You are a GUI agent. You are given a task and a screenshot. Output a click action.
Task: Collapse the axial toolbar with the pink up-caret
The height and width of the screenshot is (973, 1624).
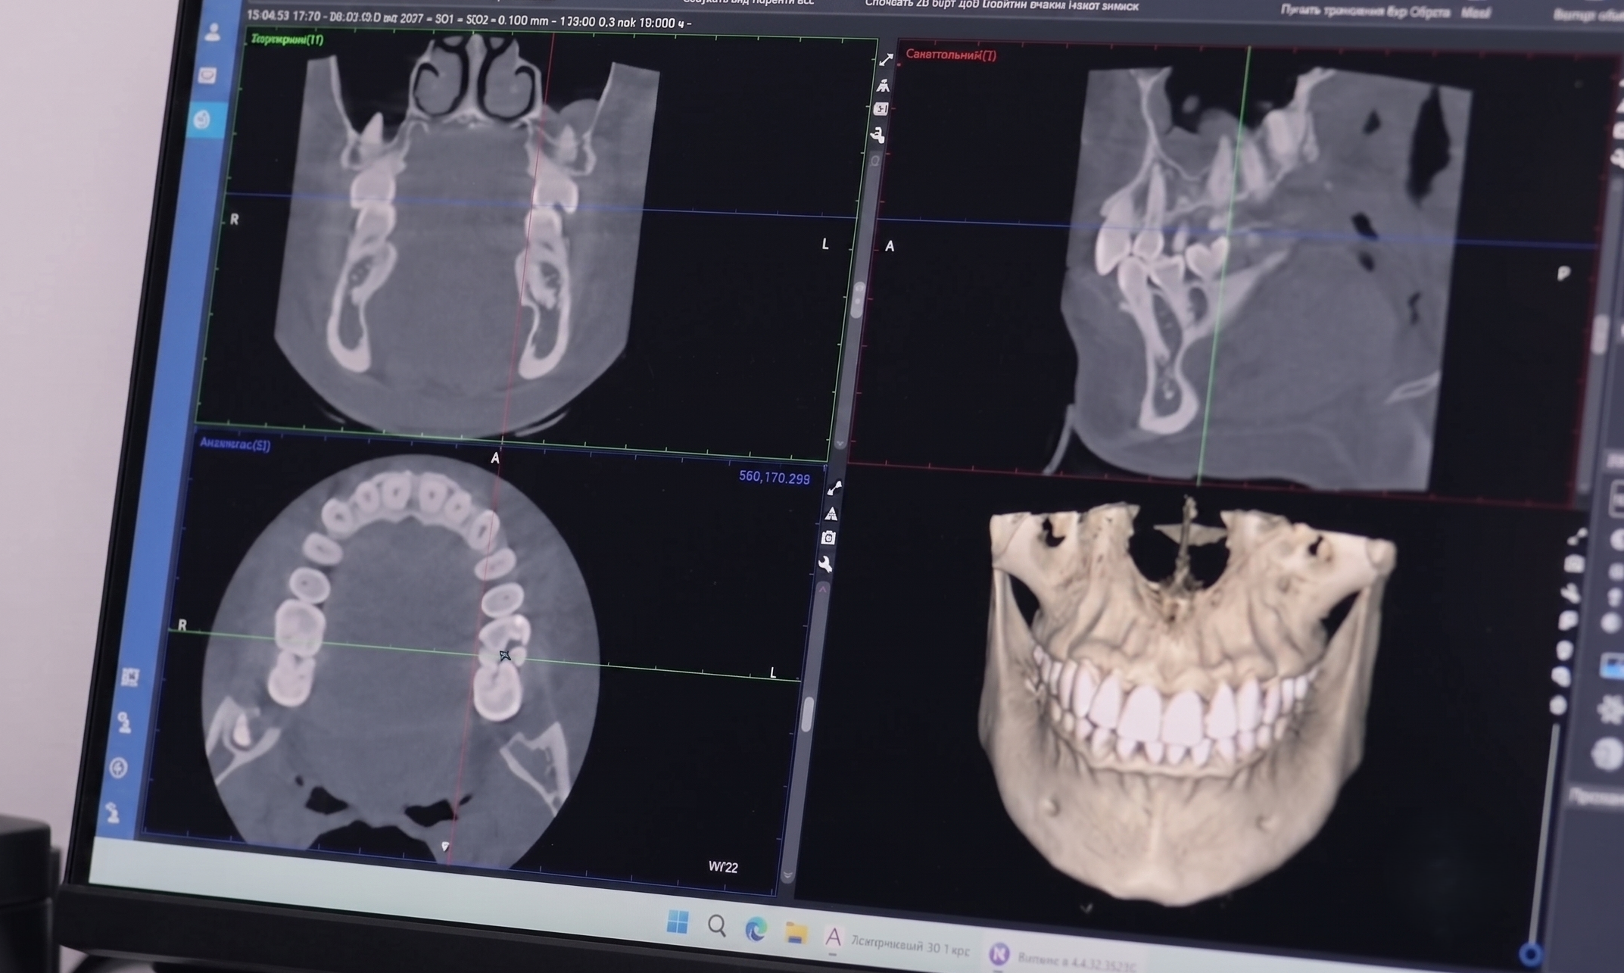click(x=823, y=588)
